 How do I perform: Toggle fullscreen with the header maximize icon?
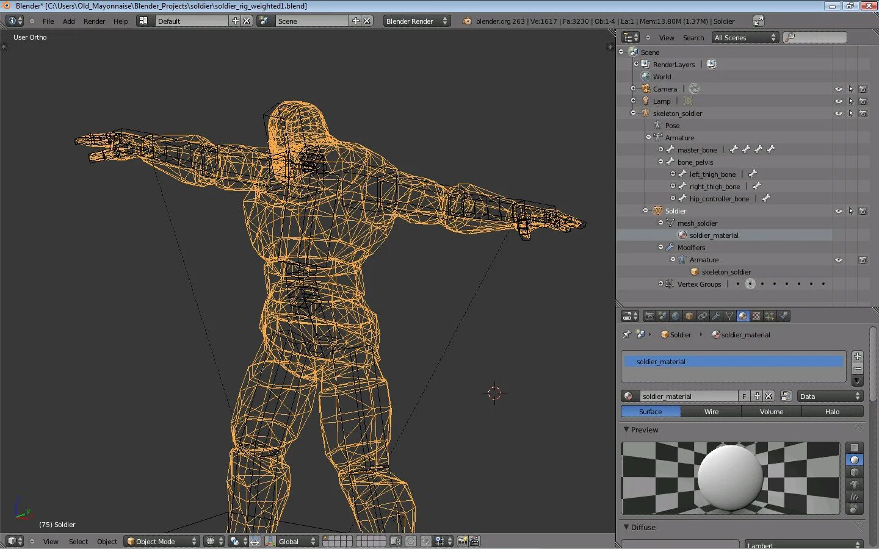pos(758,21)
